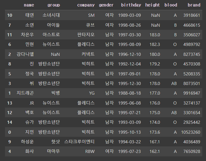Click the name cell 지드래곤
Viewport: 206px width, 161px height.
25,93
